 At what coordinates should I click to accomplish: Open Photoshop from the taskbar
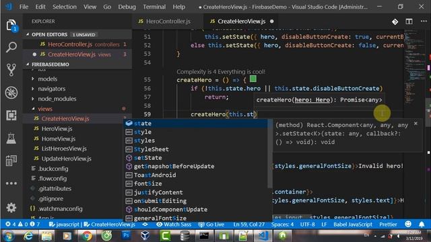pos(126,235)
